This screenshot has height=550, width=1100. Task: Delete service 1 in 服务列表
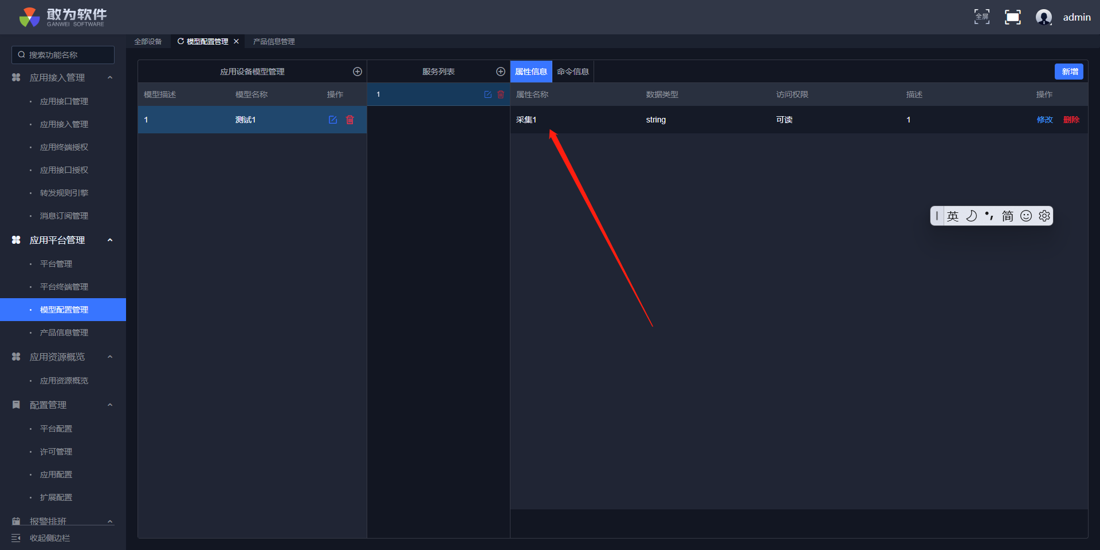501,94
